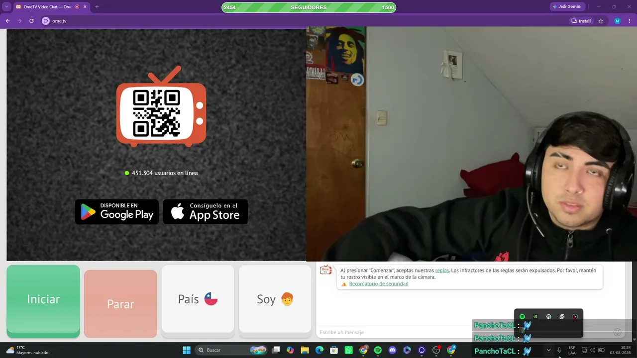Open a new browser tab

(97, 7)
